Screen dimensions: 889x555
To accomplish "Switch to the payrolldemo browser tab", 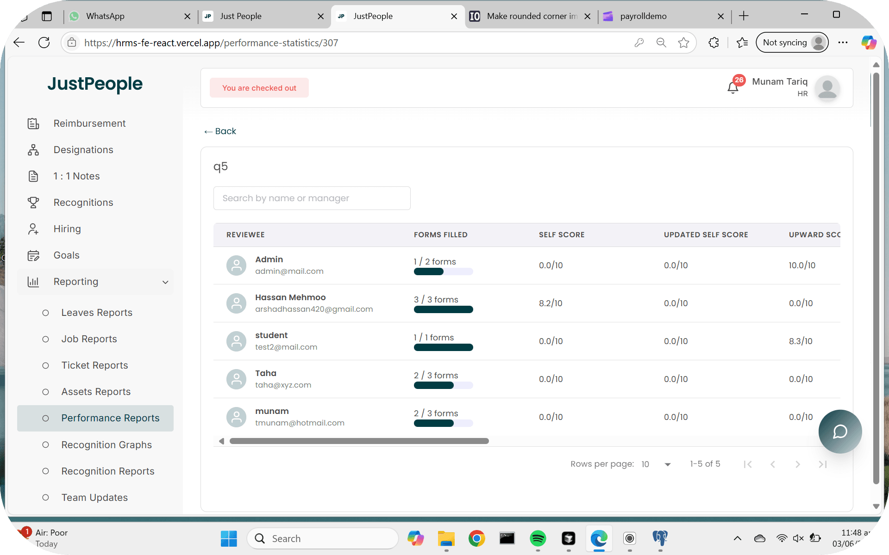I will click(643, 16).
